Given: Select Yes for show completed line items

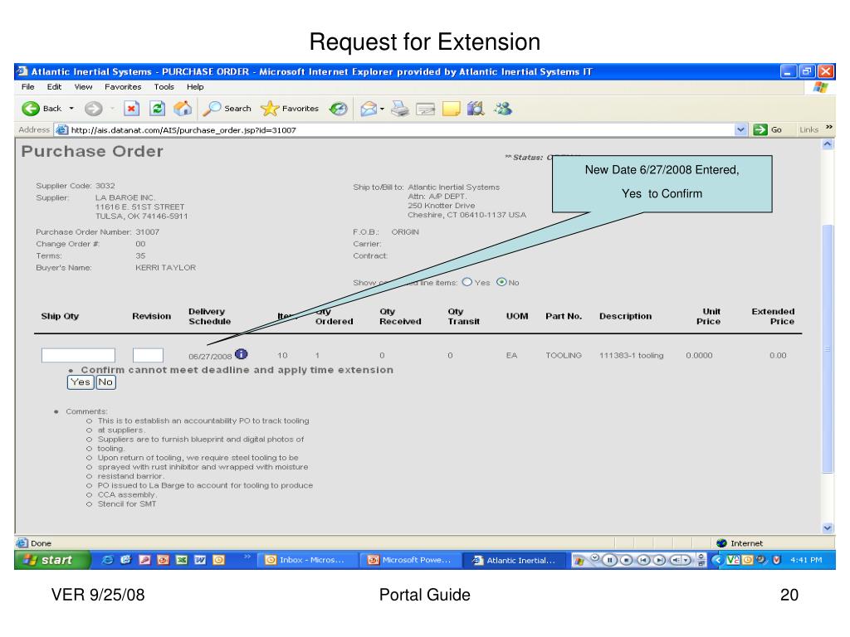Looking at the screenshot, I should click(467, 282).
